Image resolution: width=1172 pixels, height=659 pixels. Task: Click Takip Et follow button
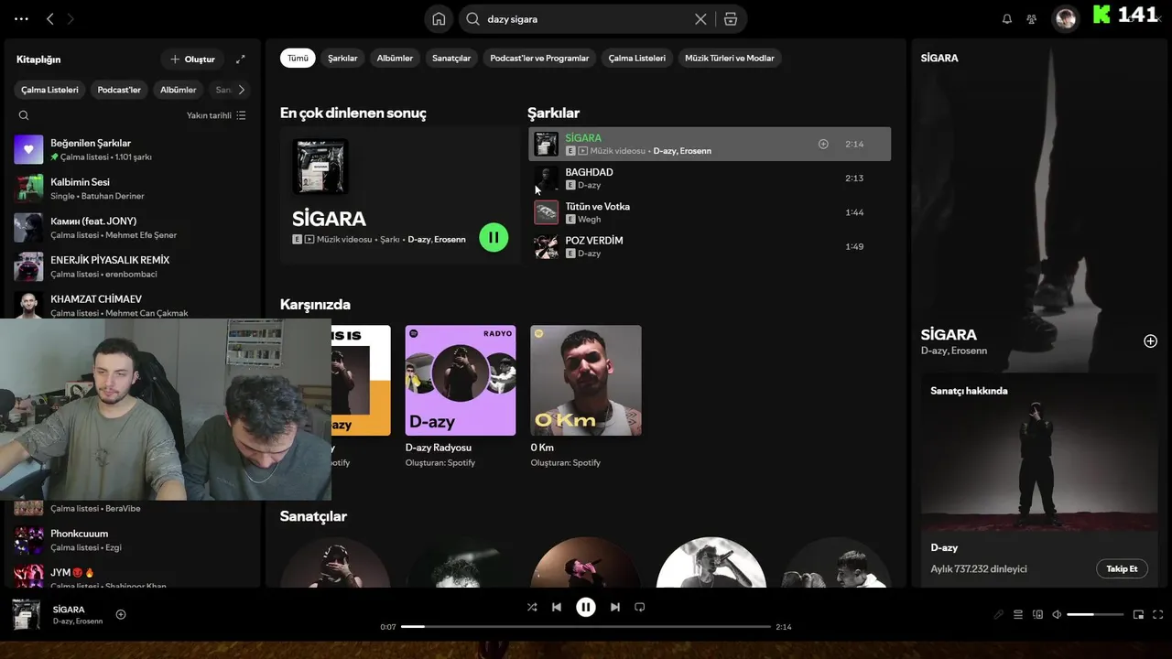click(x=1122, y=568)
